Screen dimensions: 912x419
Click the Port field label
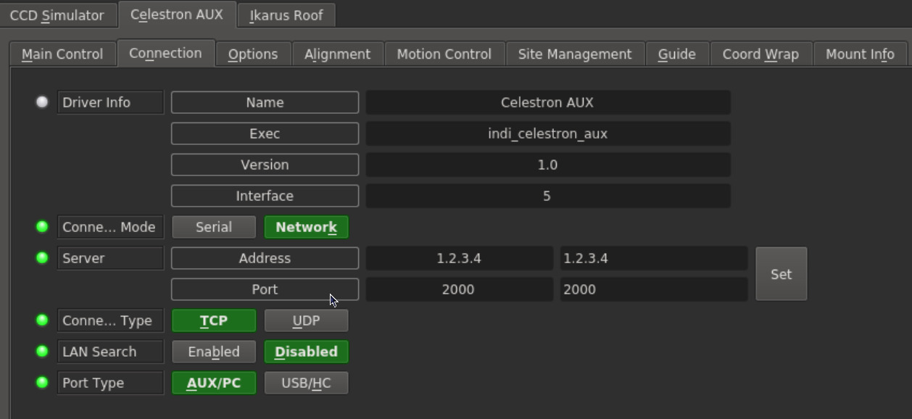tap(265, 289)
